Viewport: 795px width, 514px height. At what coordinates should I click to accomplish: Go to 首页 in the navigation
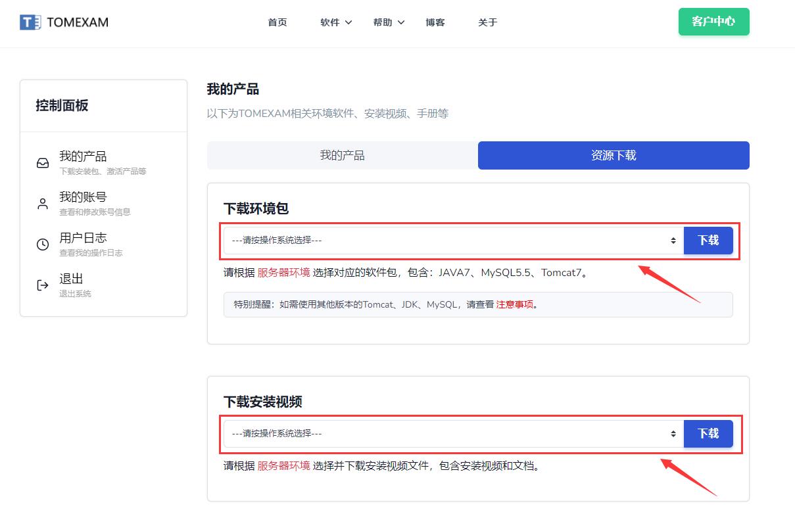pyautogui.click(x=277, y=22)
